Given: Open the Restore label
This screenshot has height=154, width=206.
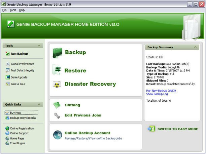Looking at the screenshot, I should [75, 70].
